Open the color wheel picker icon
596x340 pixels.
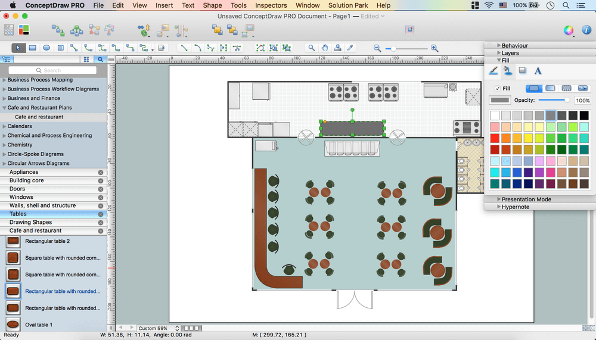pyautogui.click(x=569, y=30)
